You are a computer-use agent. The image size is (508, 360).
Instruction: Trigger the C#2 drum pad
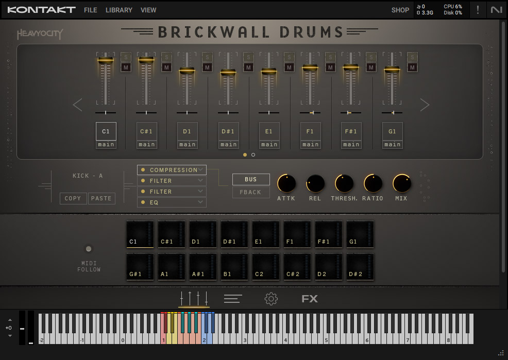coord(297,267)
